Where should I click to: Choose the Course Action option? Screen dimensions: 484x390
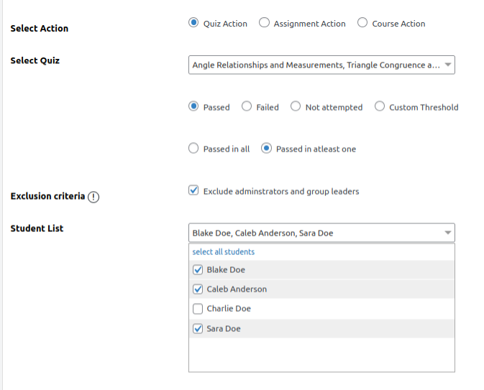pyautogui.click(x=362, y=23)
